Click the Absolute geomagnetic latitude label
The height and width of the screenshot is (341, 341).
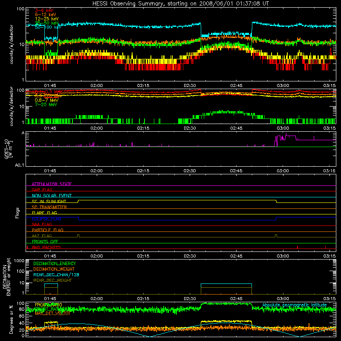click(295, 305)
